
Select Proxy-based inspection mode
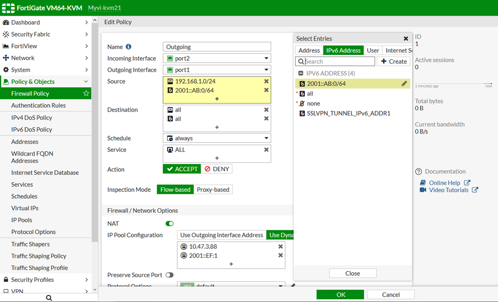pyautogui.click(x=213, y=190)
